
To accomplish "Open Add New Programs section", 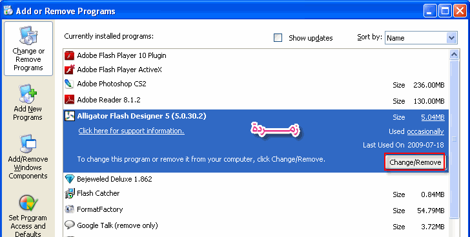I will click(28, 102).
